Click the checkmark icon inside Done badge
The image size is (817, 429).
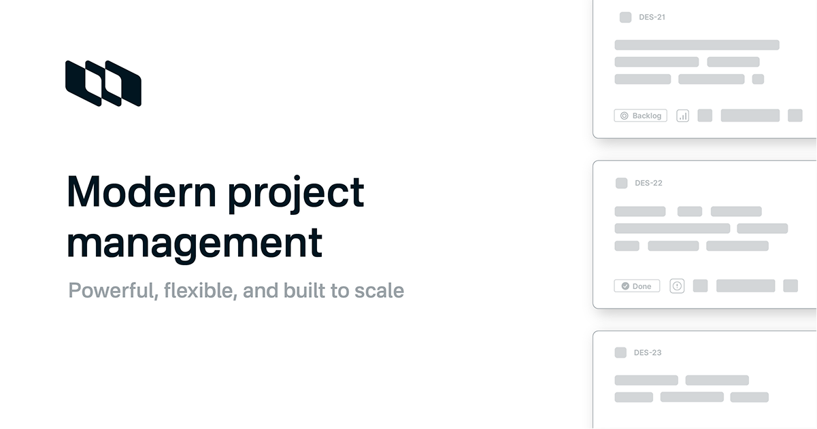tap(624, 286)
